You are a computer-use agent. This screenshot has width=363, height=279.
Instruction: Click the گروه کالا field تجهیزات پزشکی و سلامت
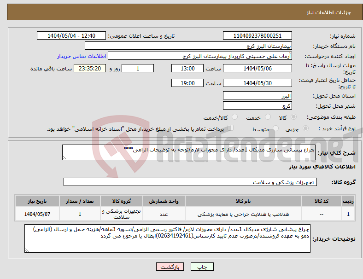tap(190, 182)
